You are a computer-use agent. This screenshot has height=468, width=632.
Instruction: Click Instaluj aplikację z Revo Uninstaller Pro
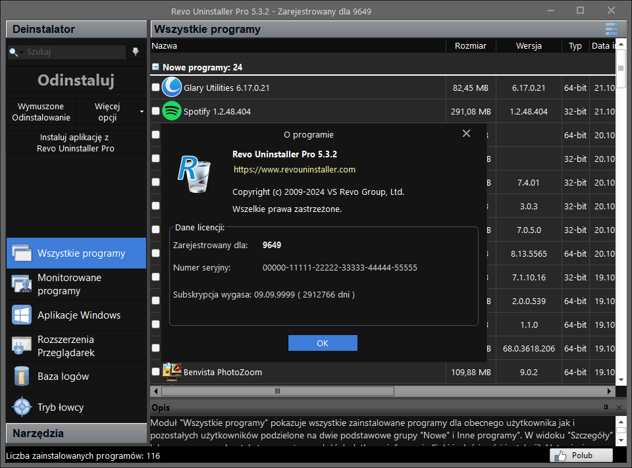click(x=76, y=143)
